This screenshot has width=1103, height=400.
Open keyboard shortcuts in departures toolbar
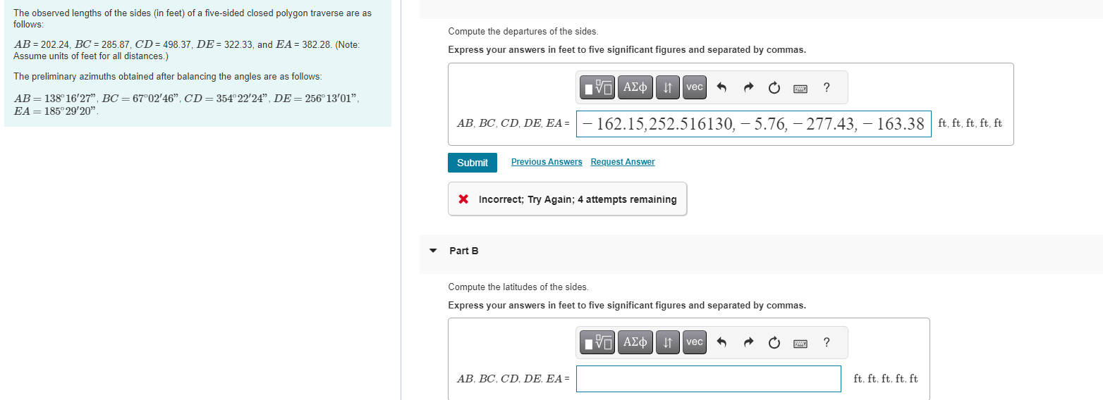point(800,88)
